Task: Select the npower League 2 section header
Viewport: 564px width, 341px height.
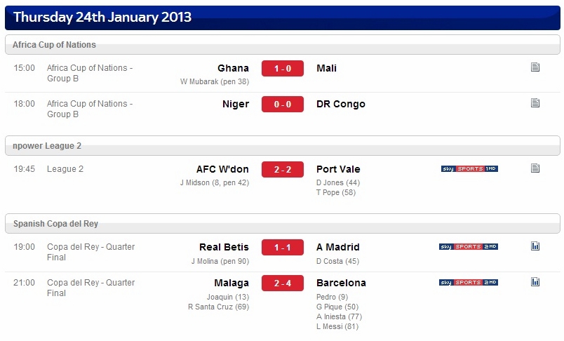Action: (283, 146)
